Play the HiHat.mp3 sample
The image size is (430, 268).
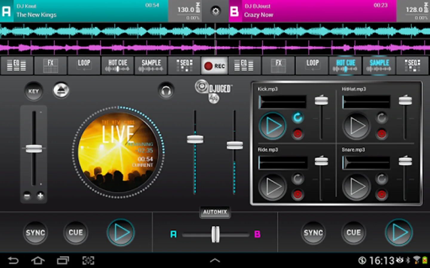point(356,126)
